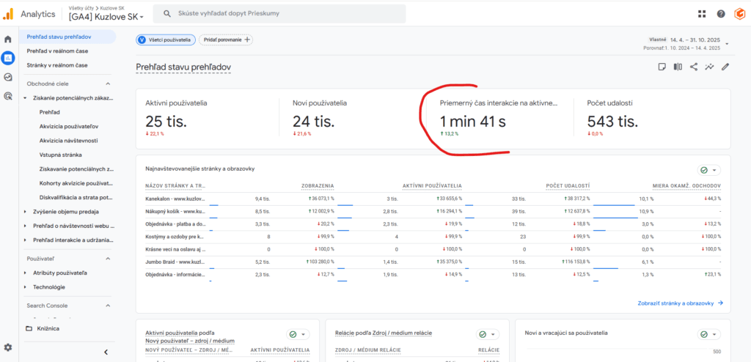This screenshot has height=362, width=751.
Task: Select Priemerný čas interakcie metric card
Action: pyautogui.click(x=499, y=118)
